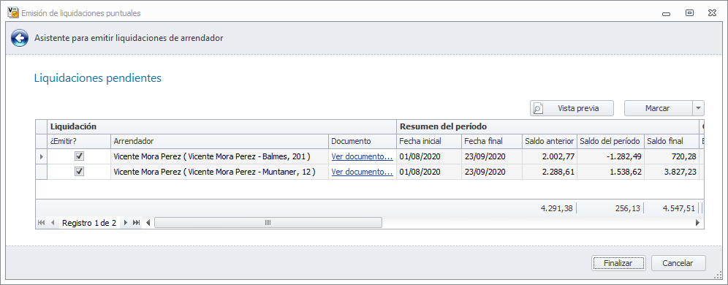Click the Saldo anterior column header
The width and height of the screenshot is (728, 285).
tap(550, 141)
